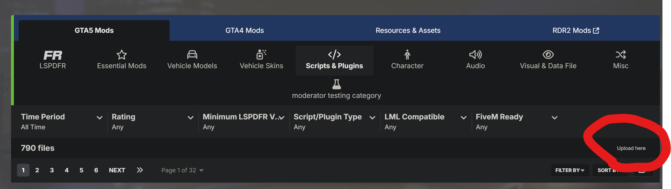
Task: Click the Vehicle Models car icon
Action: [192, 54]
